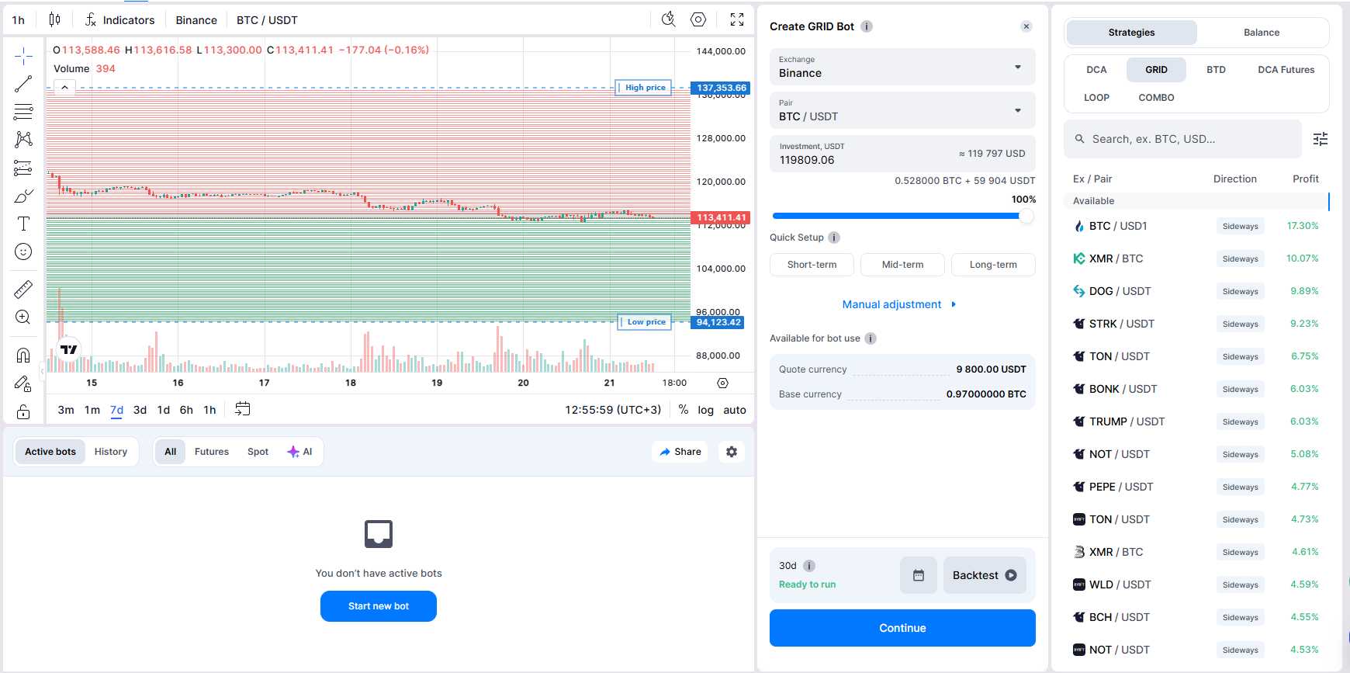Viewport: 1350px width, 673px height.
Task: Adjust the investment percentage slider handle
Action: [1026, 216]
